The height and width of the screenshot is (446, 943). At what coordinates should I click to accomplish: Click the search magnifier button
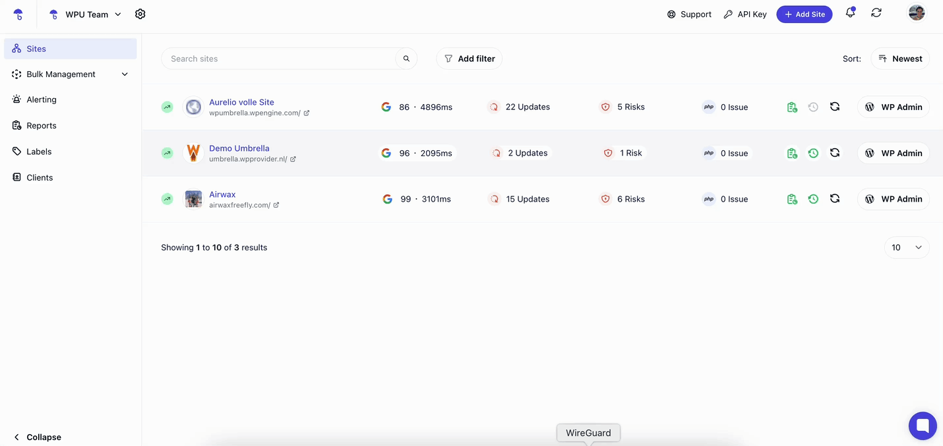pyautogui.click(x=406, y=59)
